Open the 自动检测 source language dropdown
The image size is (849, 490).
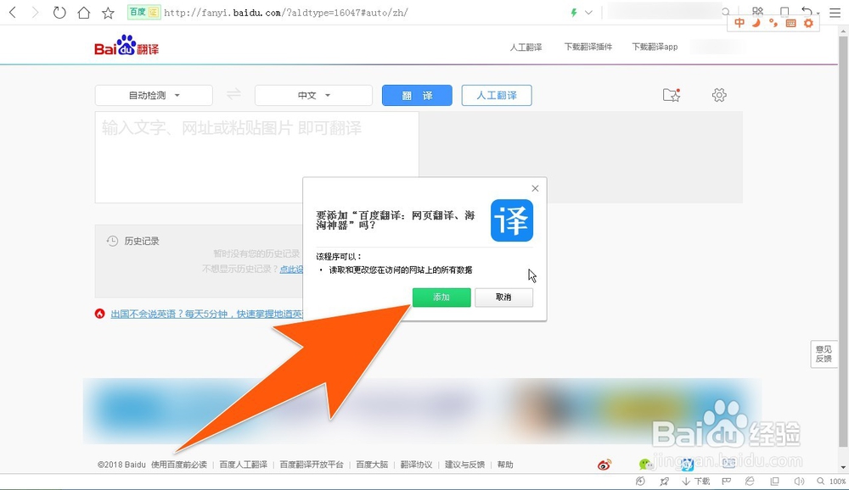(x=154, y=95)
